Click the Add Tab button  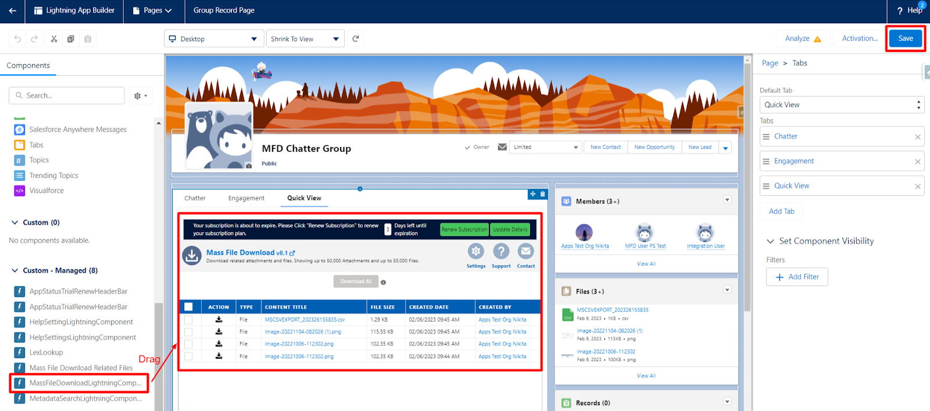point(781,211)
